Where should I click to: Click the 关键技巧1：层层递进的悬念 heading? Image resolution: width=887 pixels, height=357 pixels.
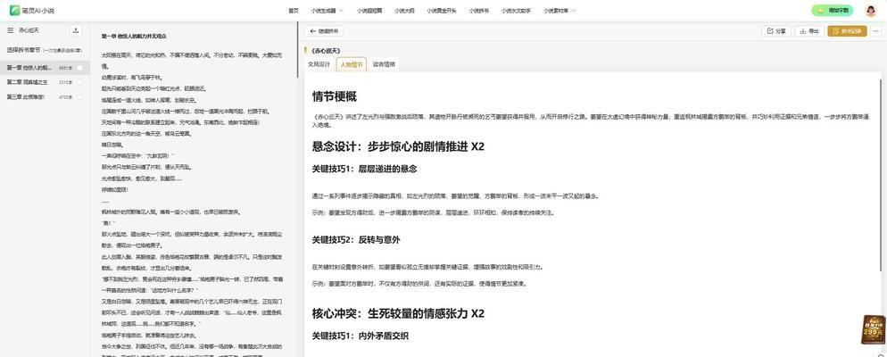click(365, 169)
